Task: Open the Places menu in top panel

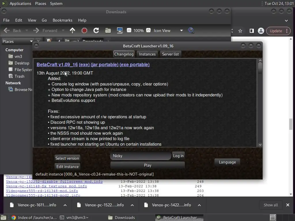Action: pyautogui.click(x=41, y=3)
